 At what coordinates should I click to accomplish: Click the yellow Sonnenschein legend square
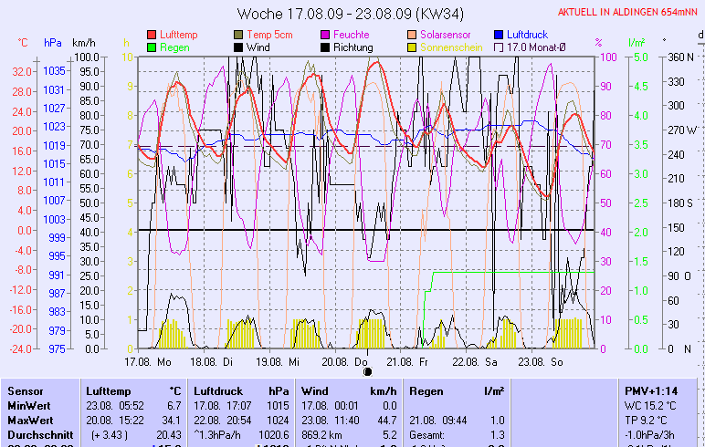tap(412, 47)
